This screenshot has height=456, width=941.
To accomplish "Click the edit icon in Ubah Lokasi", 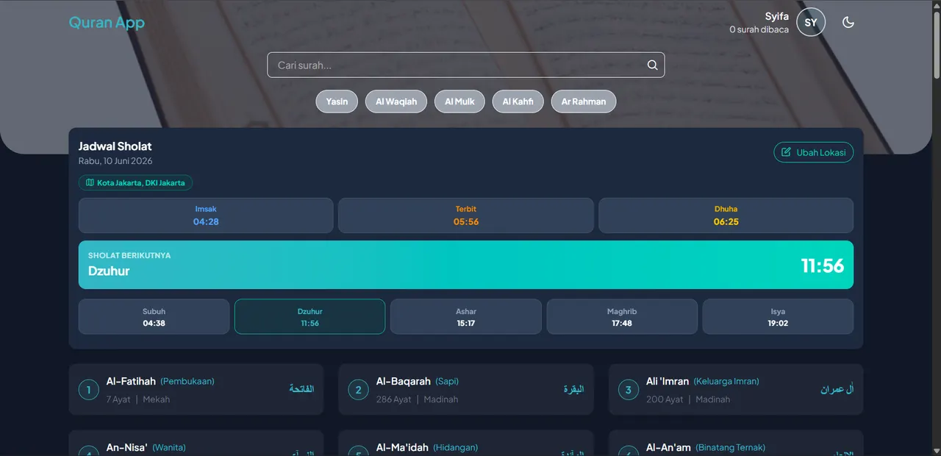I will pyautogui.click(x=787, y=152).
